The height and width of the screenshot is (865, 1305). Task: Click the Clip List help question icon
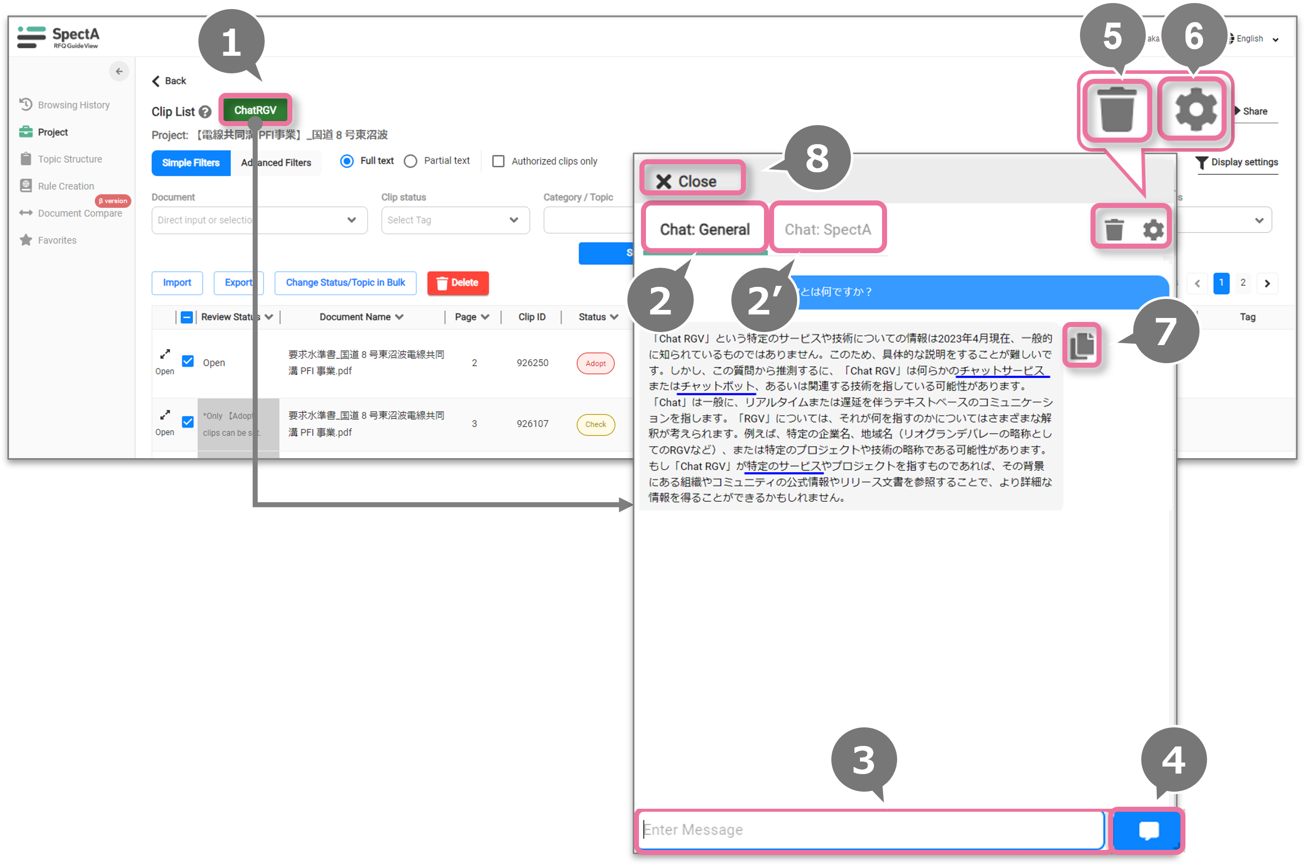205,112
